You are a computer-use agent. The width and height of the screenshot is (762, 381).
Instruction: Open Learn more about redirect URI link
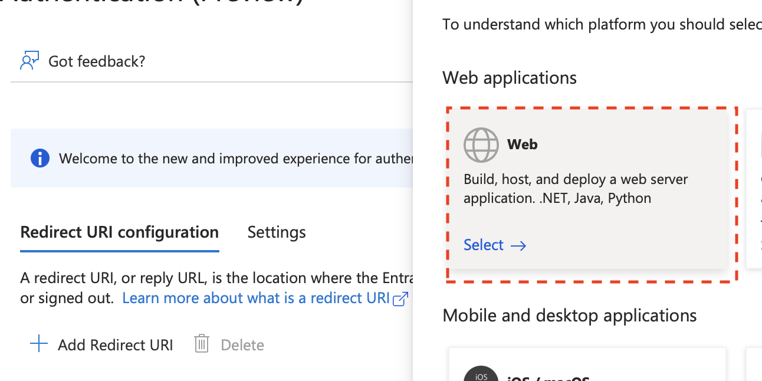click(x=256, y=298)
